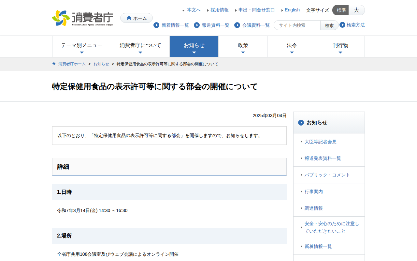The image size is (417, 261).
Task: Open the 刊行物 navigation menu
Action: [x=340, y=47]
